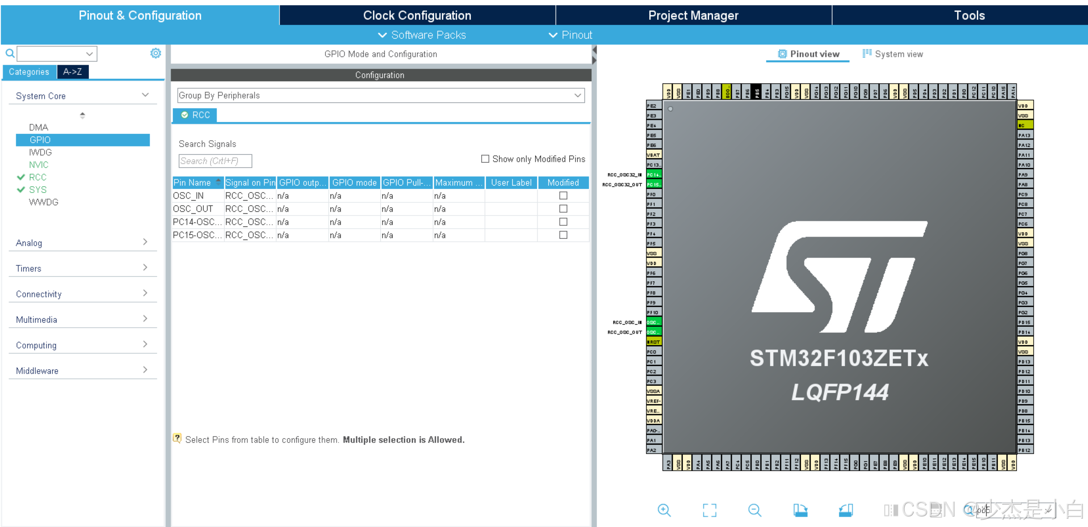Click the settings gear in categories panel
The width and height of the screenshot is (1088, 527).
pyautogui.click(x=155, y=53)
